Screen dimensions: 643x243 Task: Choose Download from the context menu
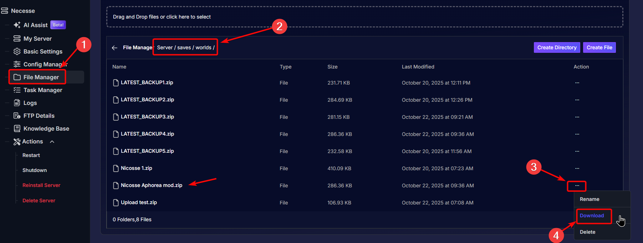592,216
